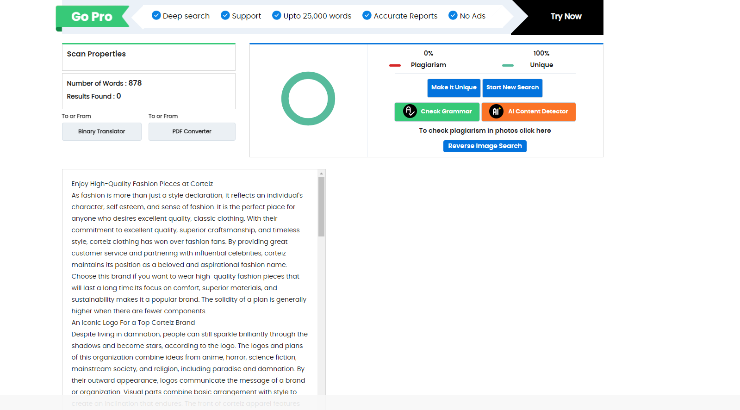Click the Upto 25,000 words checkmark icon
Viewport: 740px width, 410px height.
[x=277, y=15]
